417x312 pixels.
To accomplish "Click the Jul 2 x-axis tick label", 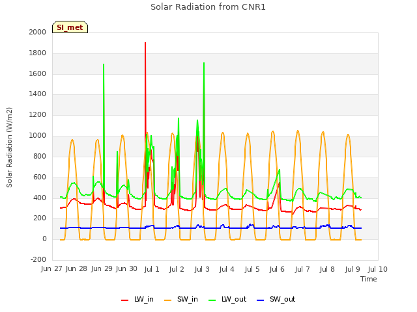I will coord(177,269).
